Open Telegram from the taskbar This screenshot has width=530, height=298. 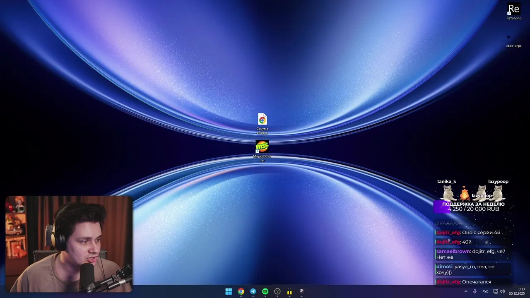[x=253, y=291]
